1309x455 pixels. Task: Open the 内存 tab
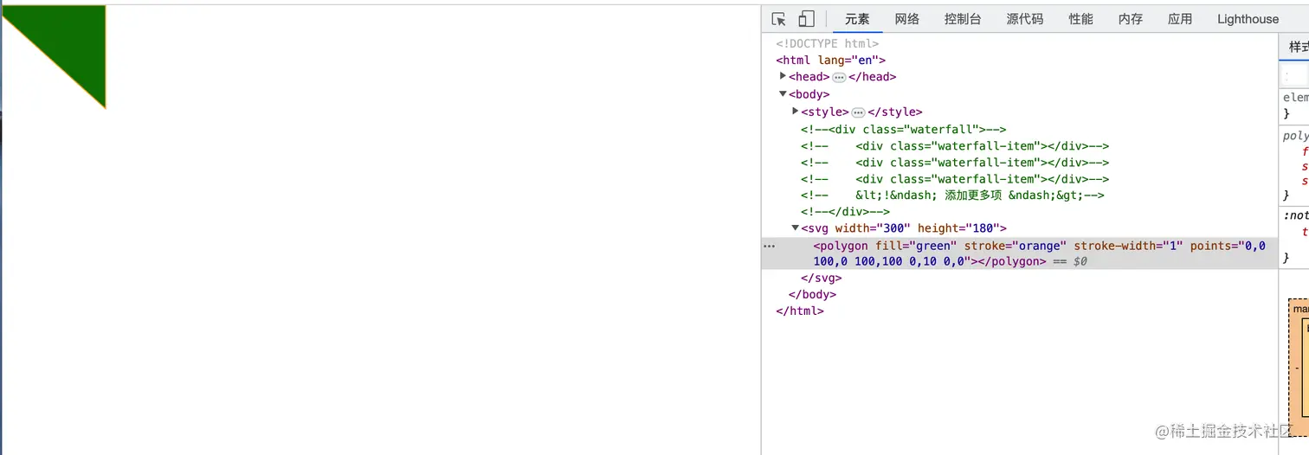[1131, 19]
